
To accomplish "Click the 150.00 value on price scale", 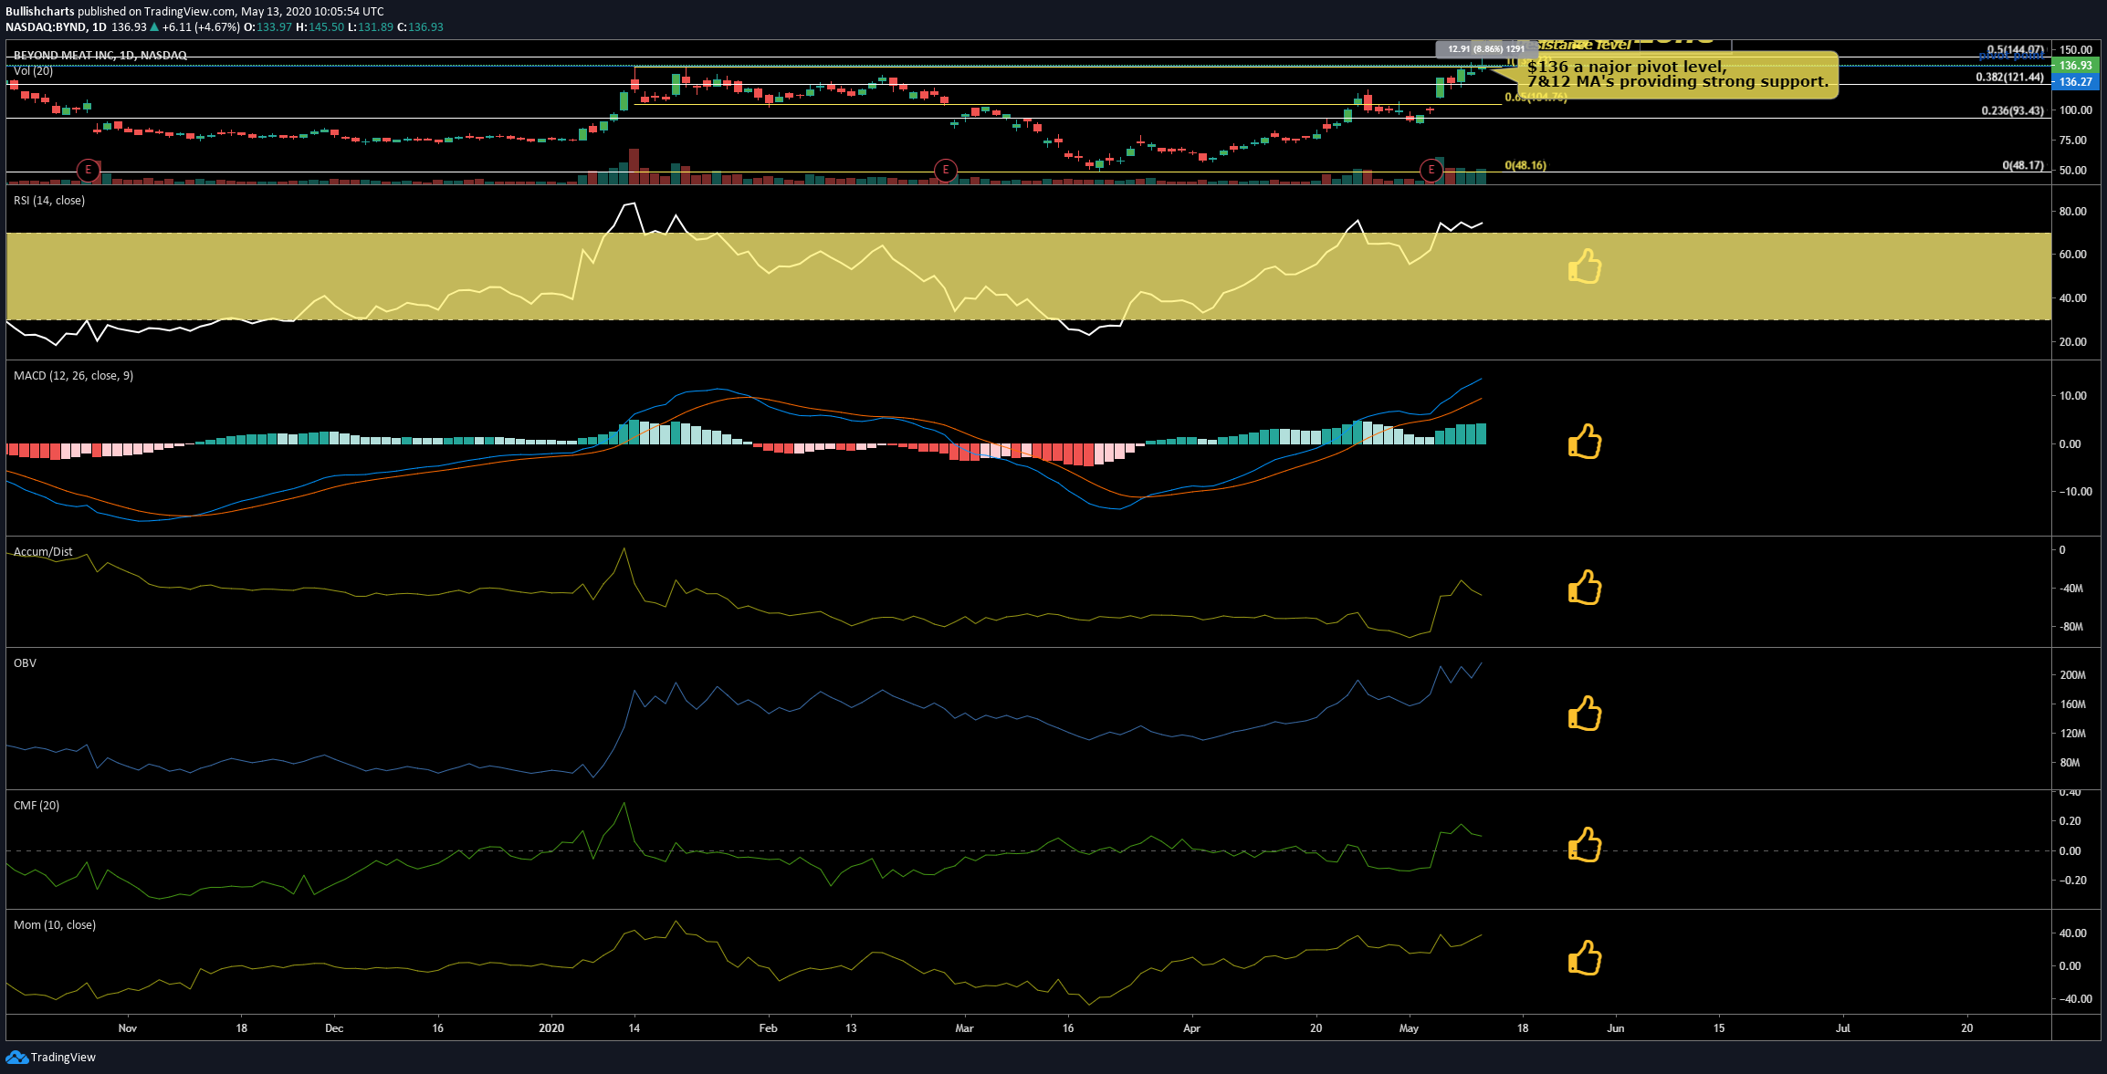I will 2075,50.
